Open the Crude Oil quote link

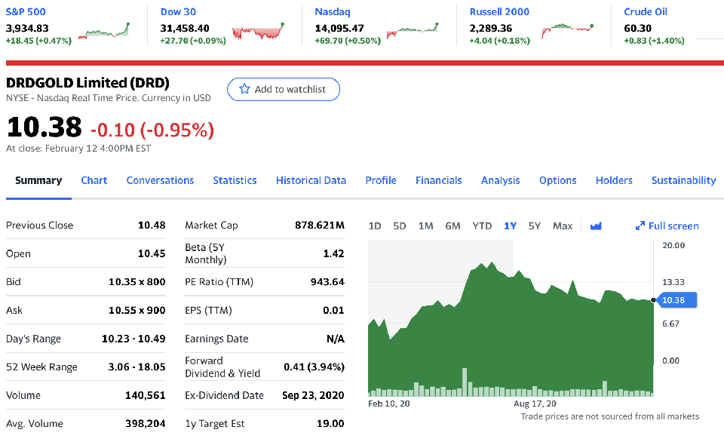(646, 11)
